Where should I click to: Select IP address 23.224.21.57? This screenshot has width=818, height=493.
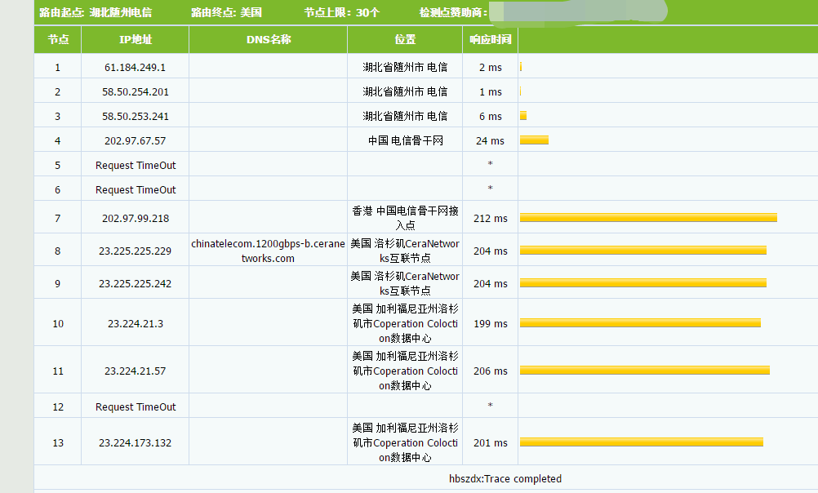coord(136,371)
